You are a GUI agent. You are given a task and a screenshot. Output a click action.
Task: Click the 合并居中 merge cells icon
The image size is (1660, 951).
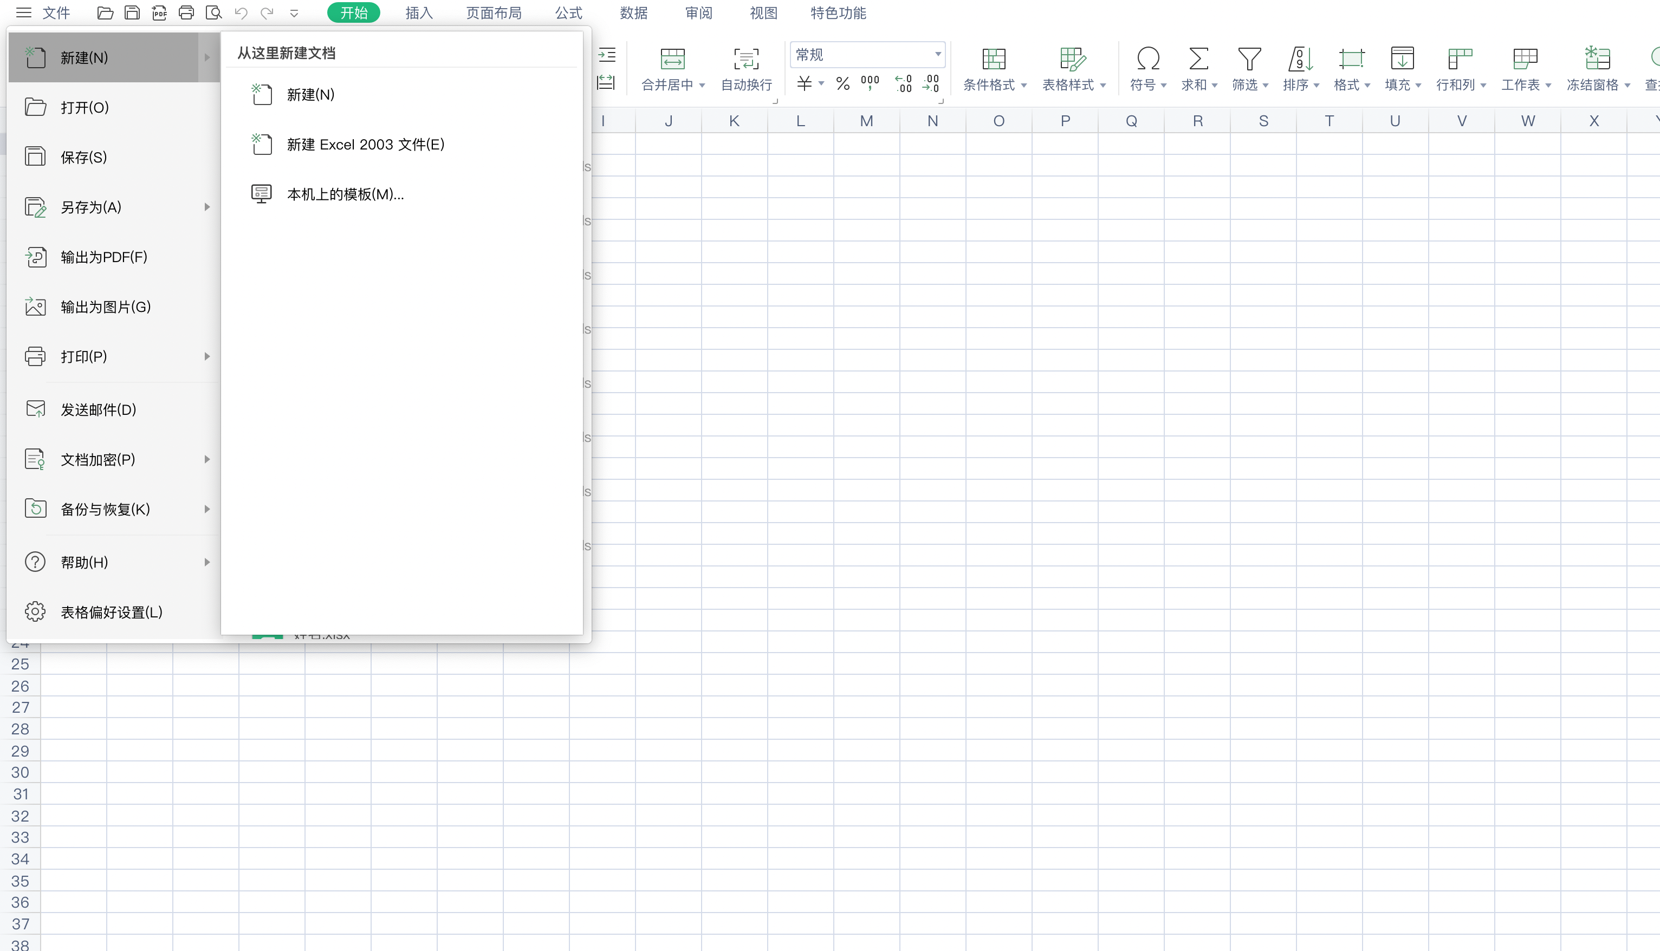672,59
